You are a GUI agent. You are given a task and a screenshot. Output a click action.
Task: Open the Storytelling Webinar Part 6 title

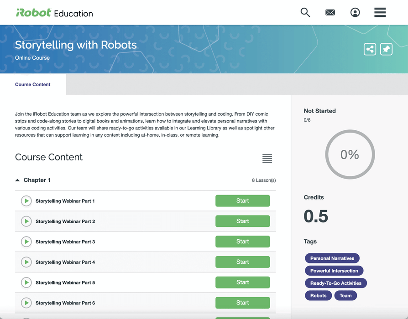65,303
